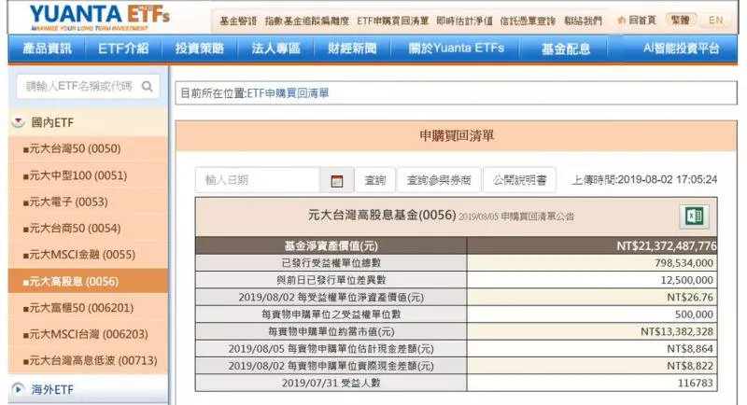Click the 基金淨資產價值(元) header cell
The image size is (747, 405).
pos(331,246)
